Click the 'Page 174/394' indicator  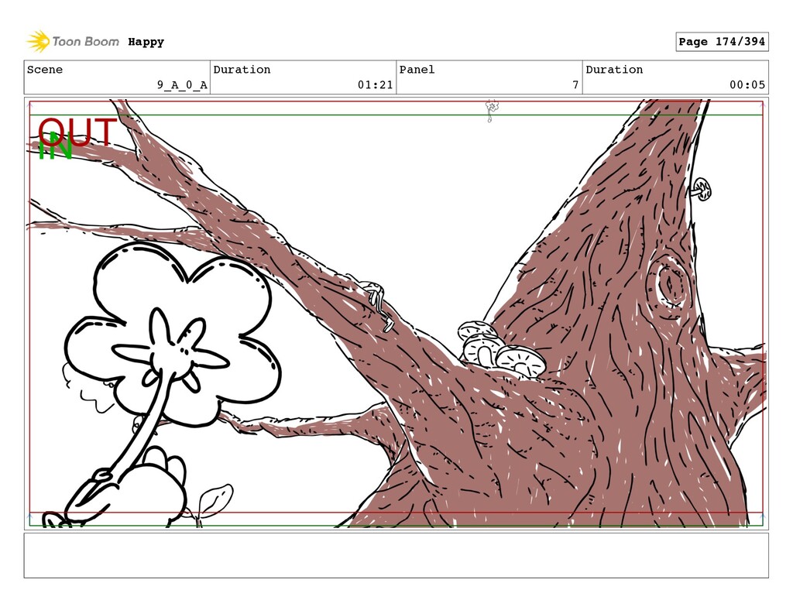(722, 42)
